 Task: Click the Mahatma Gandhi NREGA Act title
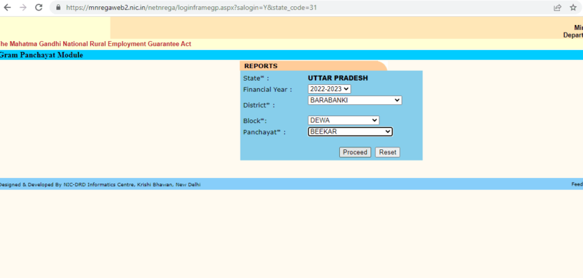[x=95, y=44]
